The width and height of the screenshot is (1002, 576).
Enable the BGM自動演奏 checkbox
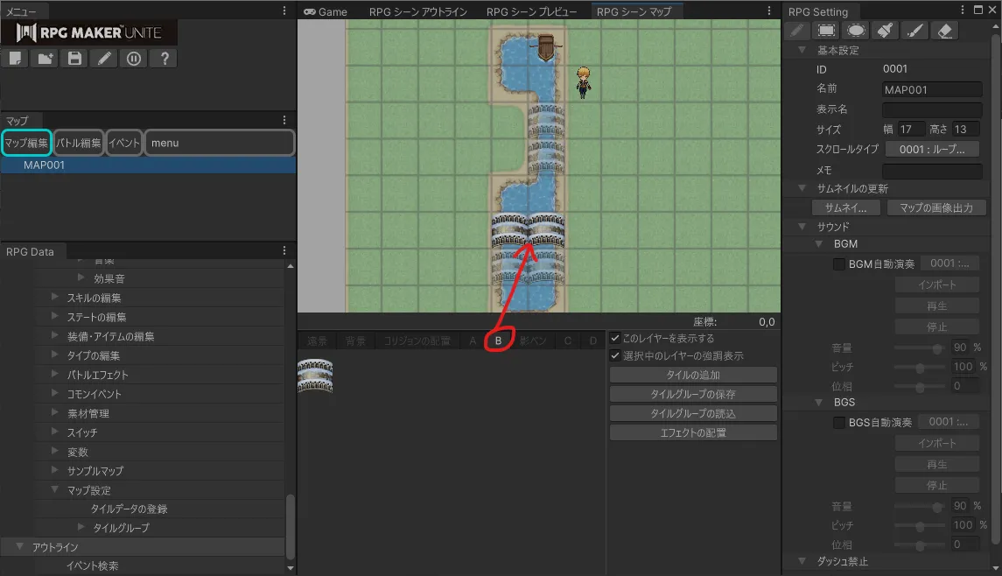(839, 263)
